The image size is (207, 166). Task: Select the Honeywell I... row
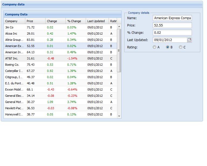60,114
